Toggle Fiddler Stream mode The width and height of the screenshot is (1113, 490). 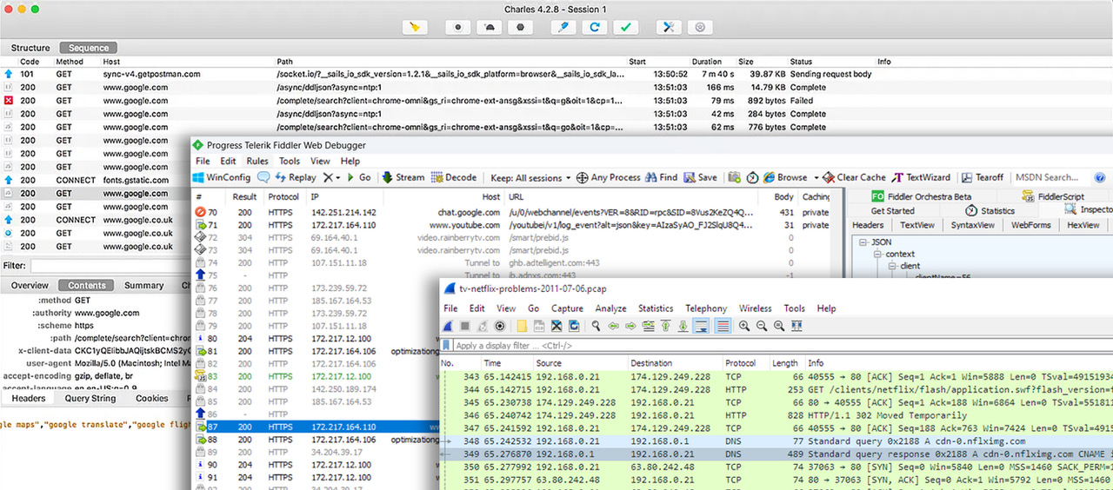click(x=403, y=177)
